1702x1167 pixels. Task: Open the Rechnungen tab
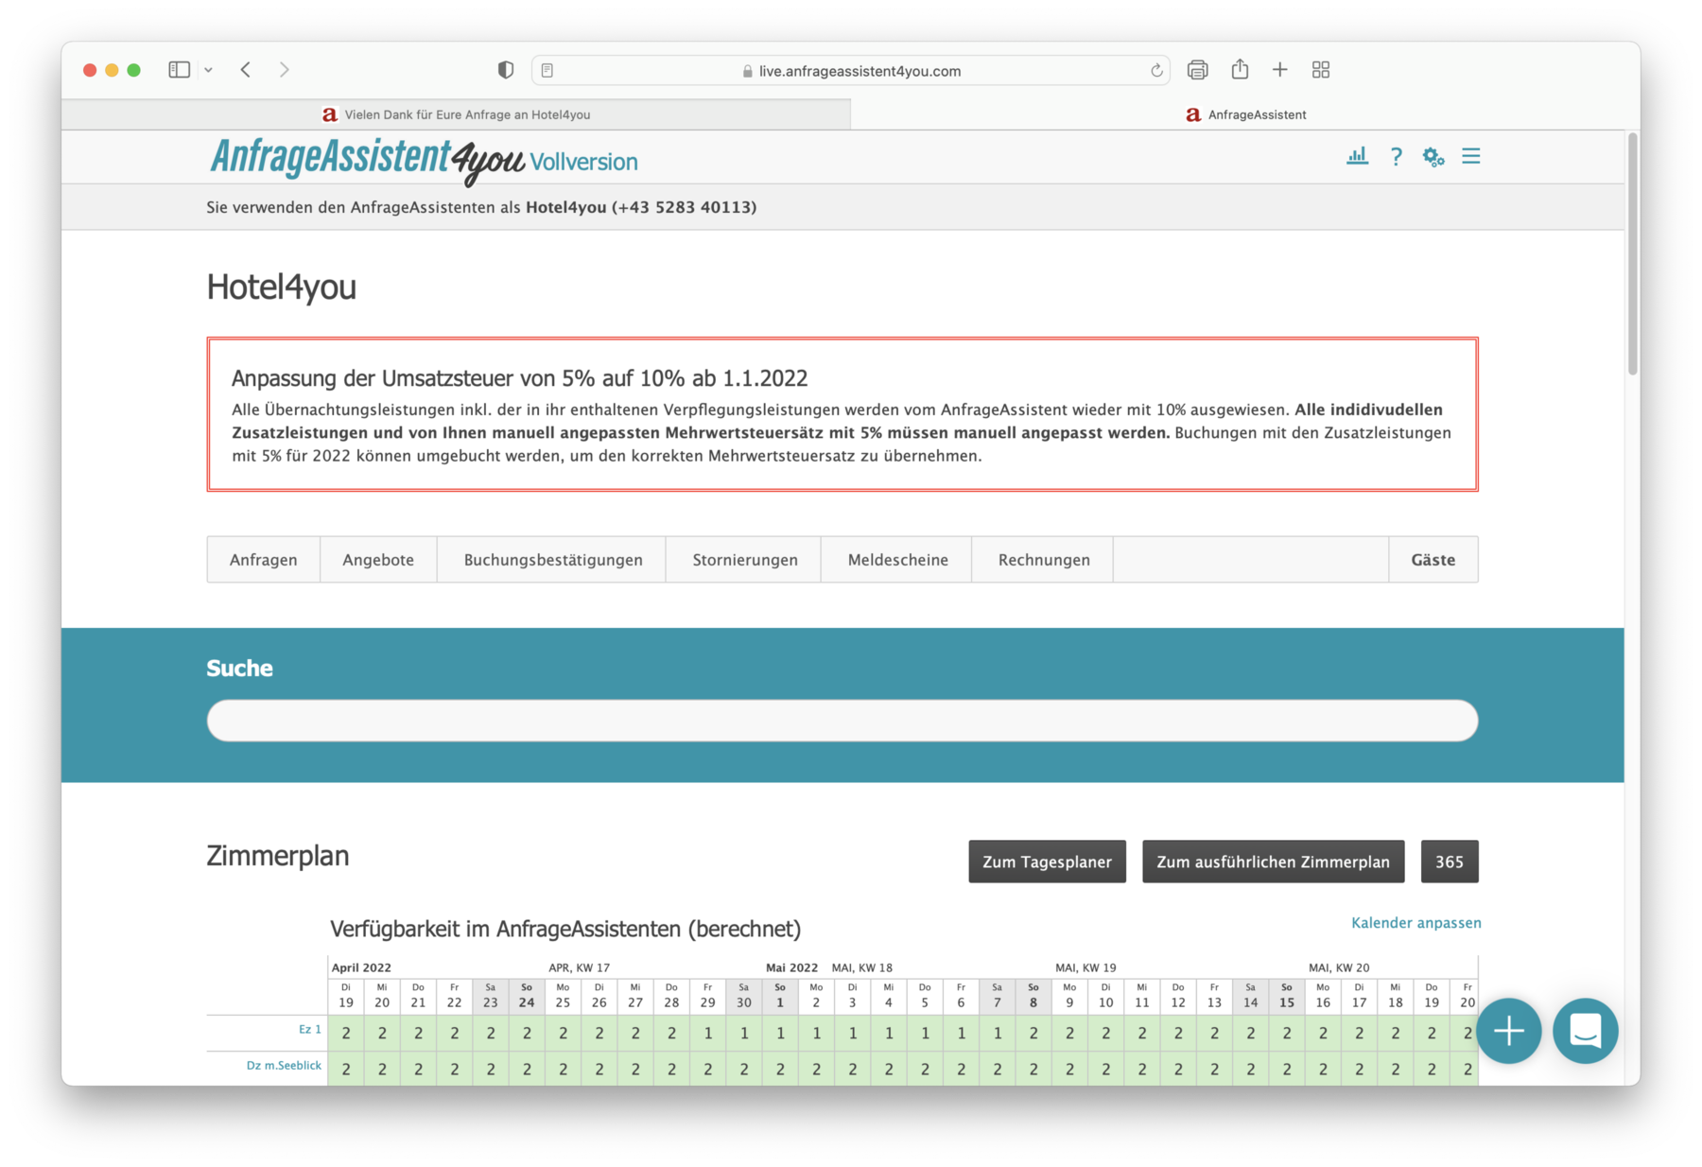1044,560
